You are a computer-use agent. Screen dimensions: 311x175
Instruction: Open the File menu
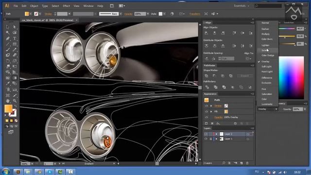[16, 6]
